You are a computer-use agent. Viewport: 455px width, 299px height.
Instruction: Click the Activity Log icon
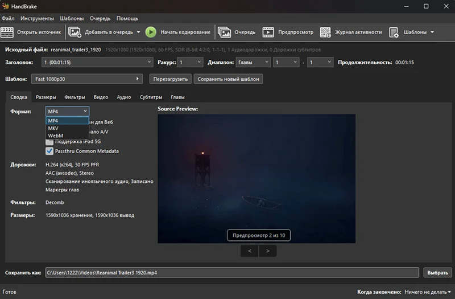pos(325,32)
